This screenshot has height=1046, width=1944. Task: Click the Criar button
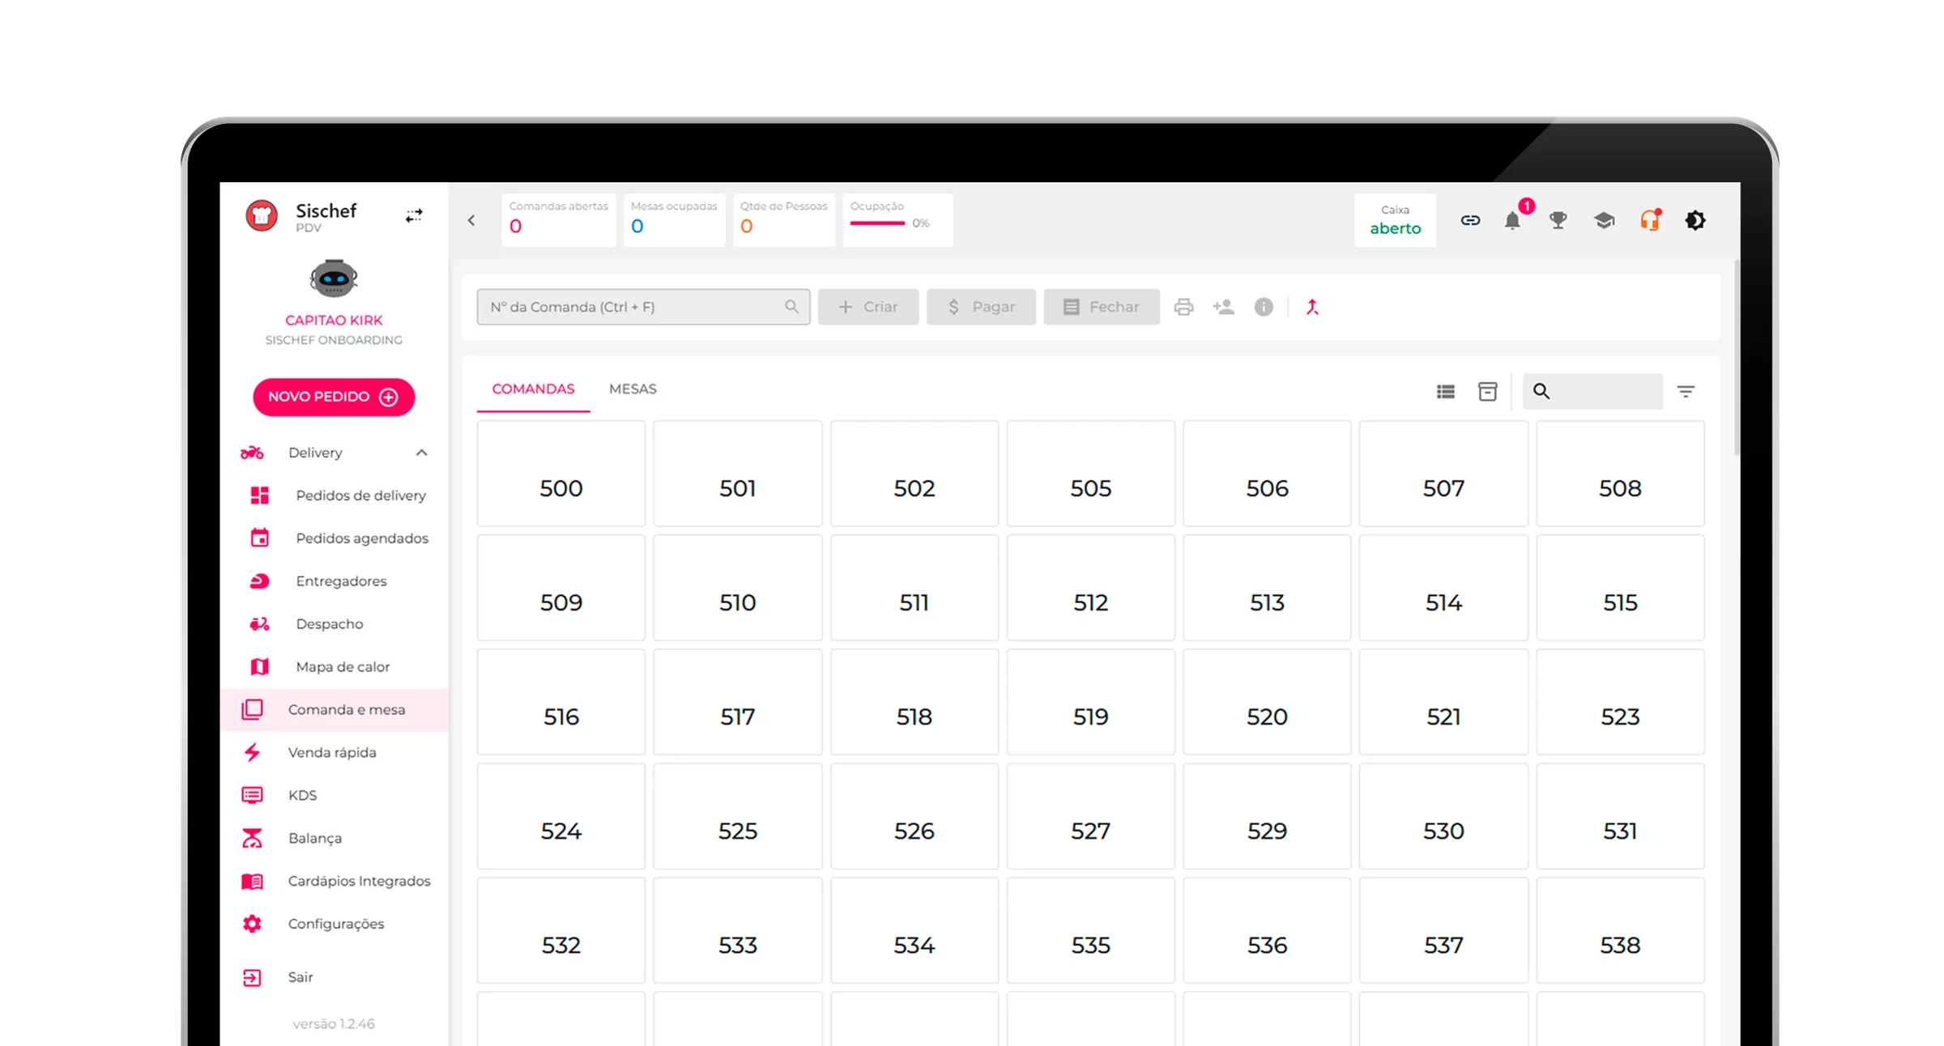[x=868, y=307]
